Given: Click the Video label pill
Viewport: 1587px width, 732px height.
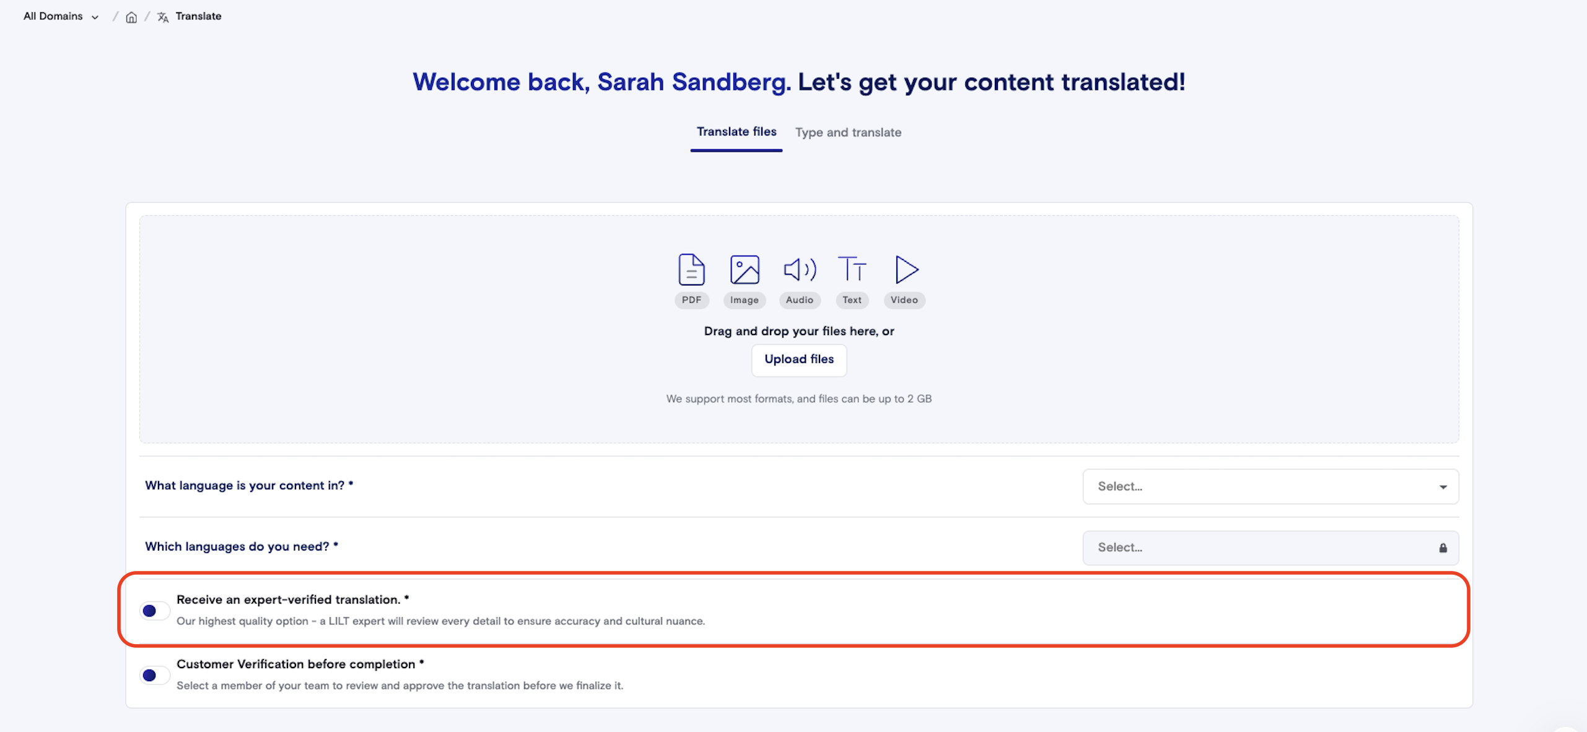Looking at the screenshot, I should click(x=904, y=300).
